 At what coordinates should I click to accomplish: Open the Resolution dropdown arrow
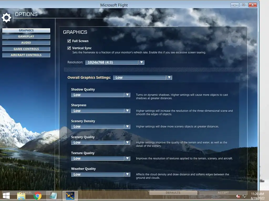[141, 62]
